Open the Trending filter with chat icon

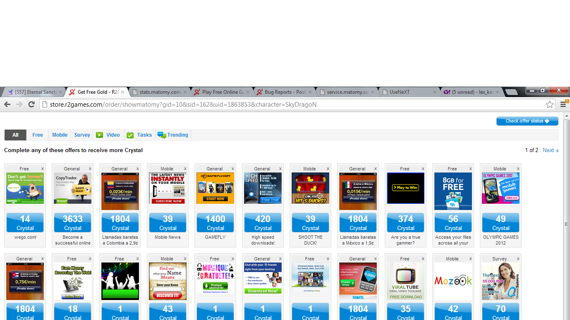click(x=173, y=135)
